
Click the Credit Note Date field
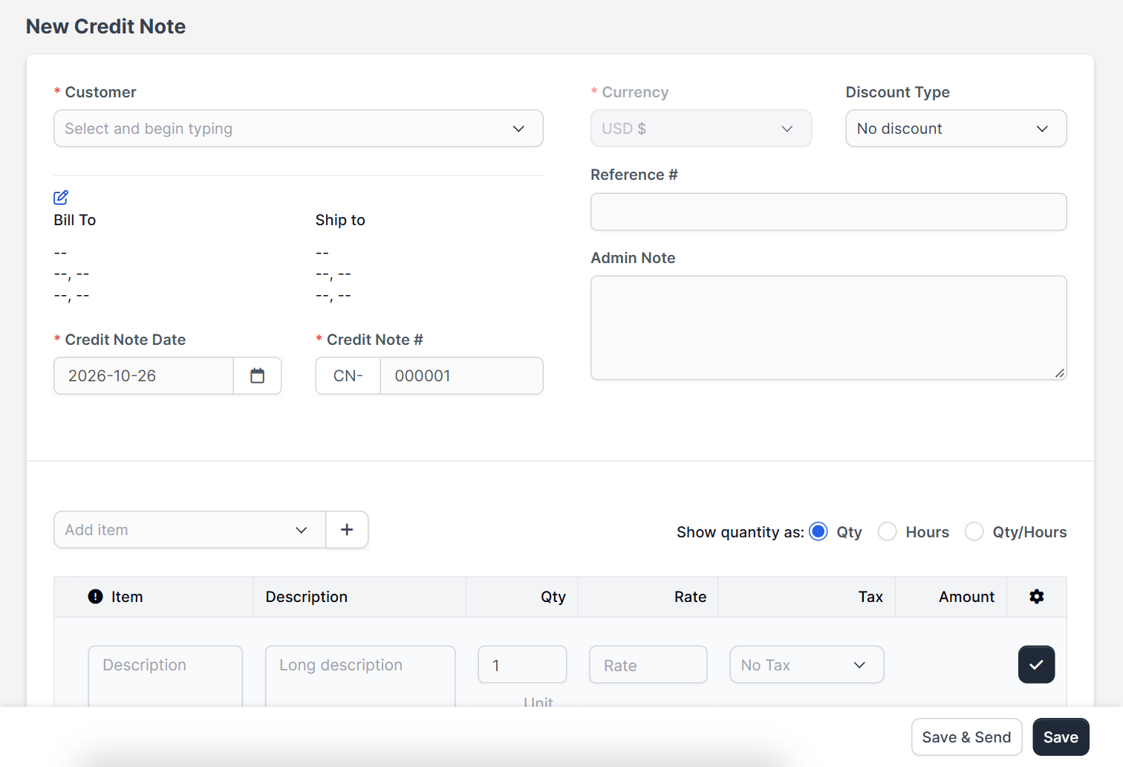tap(144, 376)
